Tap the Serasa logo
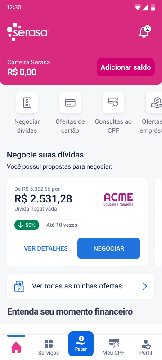Image resolution: width=162 pixels, height=360 pixels. pos(28,32)
